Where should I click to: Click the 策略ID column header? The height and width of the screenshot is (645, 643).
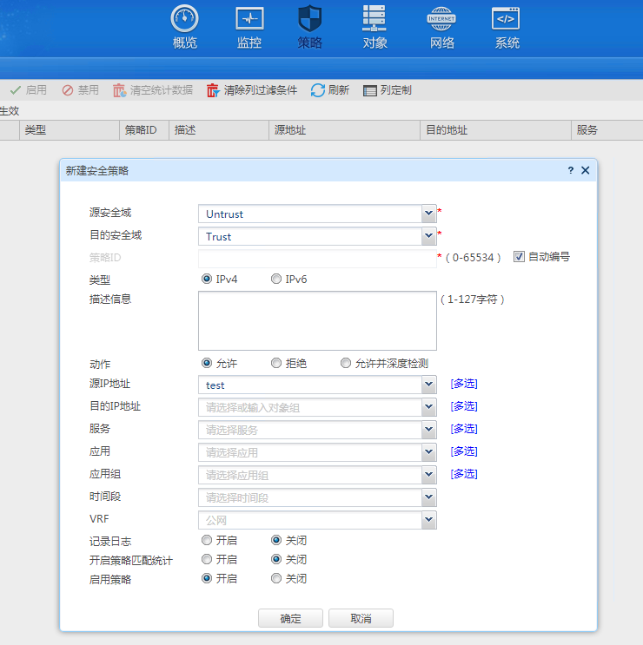[x=144, y=130]
